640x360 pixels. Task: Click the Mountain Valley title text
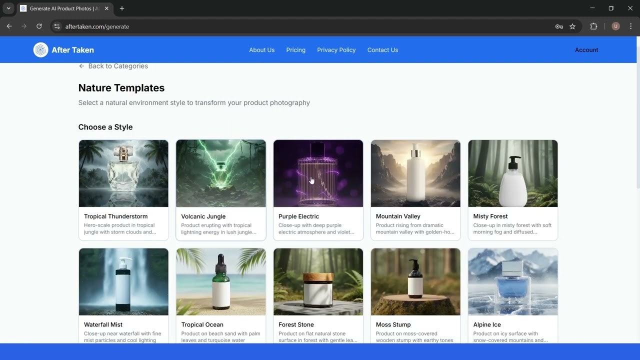pyautogui.click(x=398, y=216)
